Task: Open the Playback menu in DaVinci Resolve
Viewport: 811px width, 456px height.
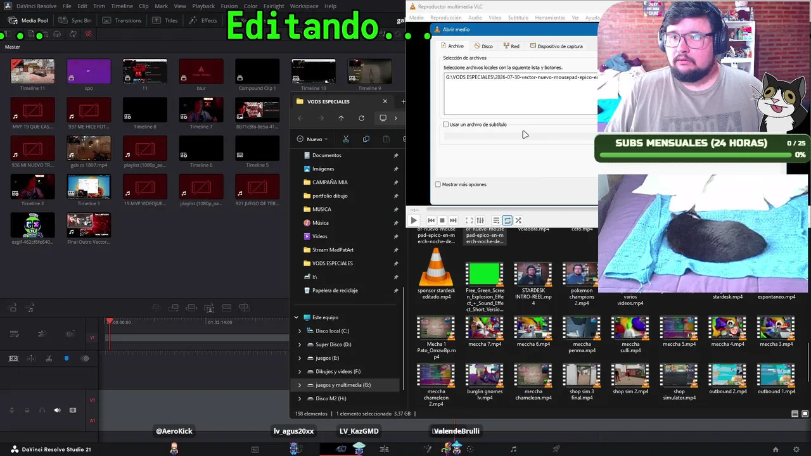Action: pos(203,6)
